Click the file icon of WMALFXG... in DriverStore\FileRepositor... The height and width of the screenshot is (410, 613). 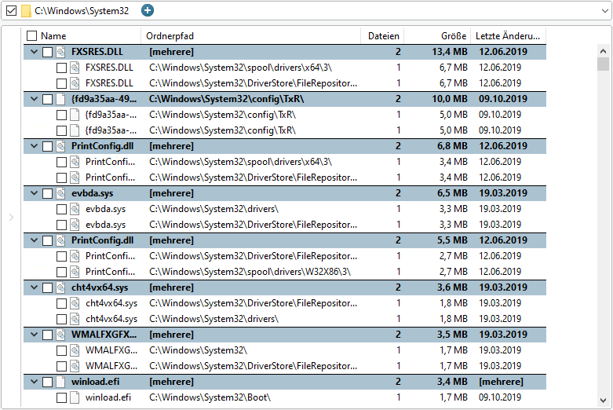(75, 366)
